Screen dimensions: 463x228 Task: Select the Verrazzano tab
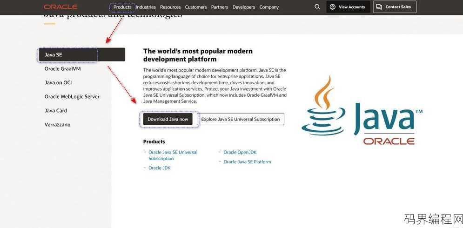(x=58, y=125)
